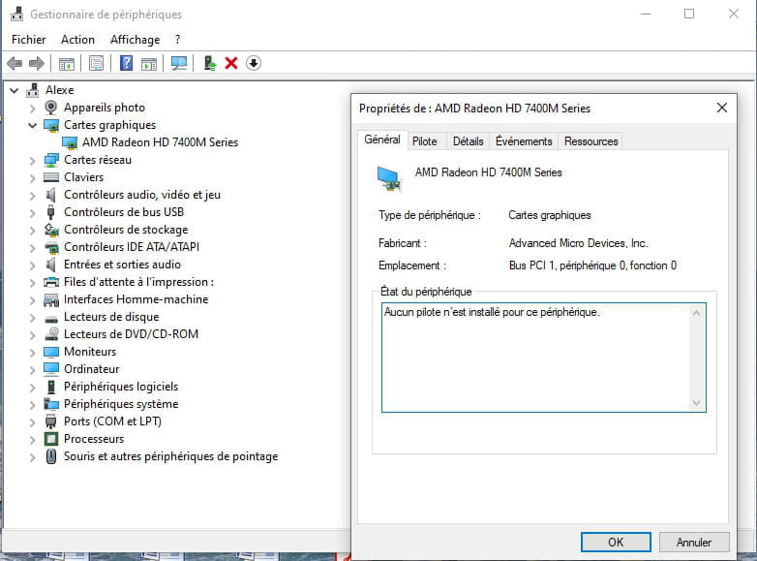This screenshot has width=757, height=561.
Task: Expand Contrôleurs IDE ATA/ATAPI
Action: 32,248
